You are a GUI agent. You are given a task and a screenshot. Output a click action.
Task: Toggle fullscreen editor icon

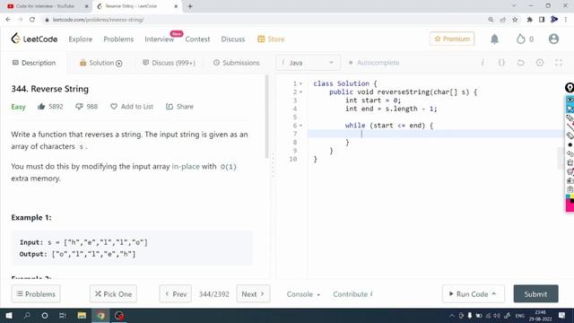[559, 63]
